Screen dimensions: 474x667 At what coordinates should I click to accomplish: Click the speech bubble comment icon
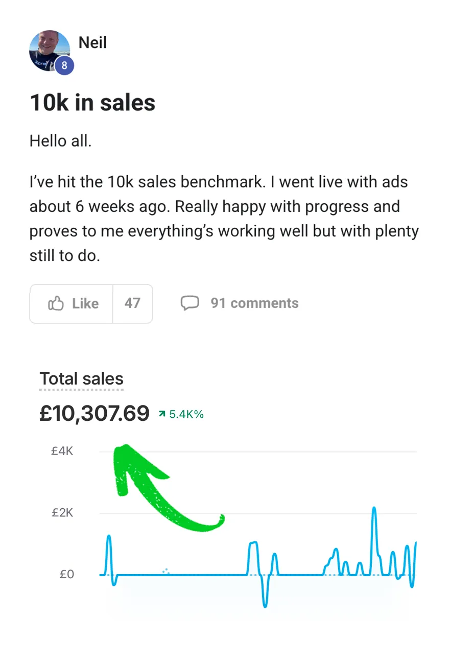pos(189,303)
